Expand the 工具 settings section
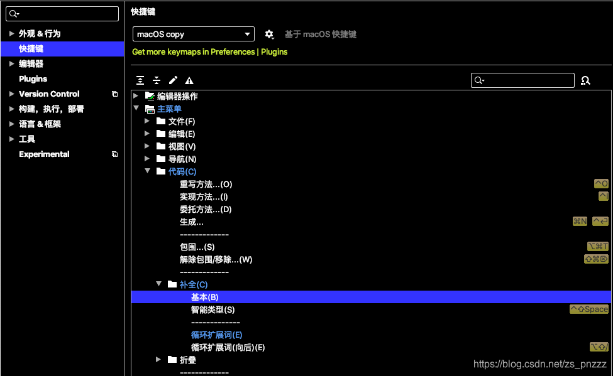The image size is (613, 376). point(12,139)
